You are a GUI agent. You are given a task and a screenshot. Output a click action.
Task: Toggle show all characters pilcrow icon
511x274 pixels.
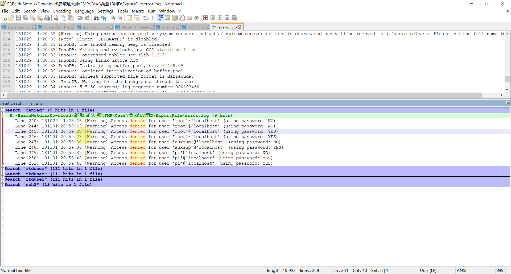tap(153, 18)
